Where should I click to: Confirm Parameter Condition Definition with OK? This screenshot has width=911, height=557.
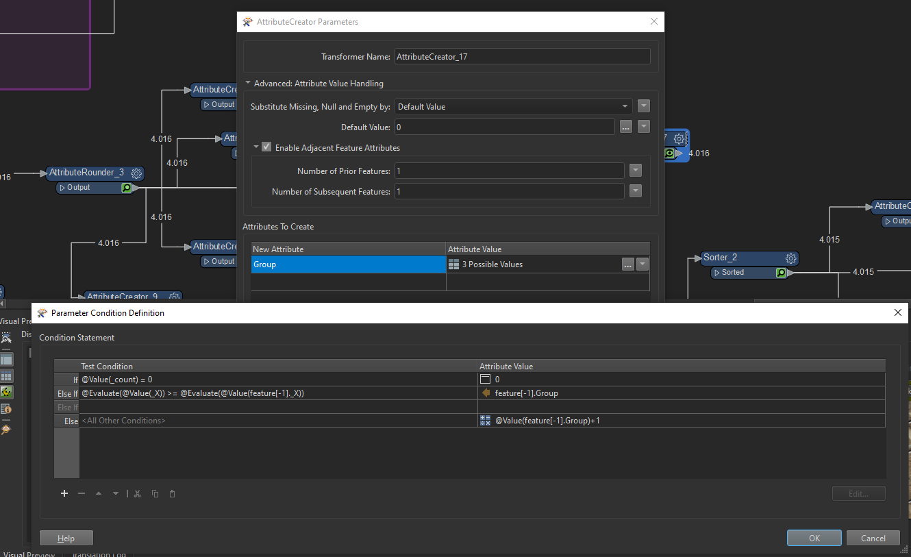pyautogui.click(x=814, y=538)
